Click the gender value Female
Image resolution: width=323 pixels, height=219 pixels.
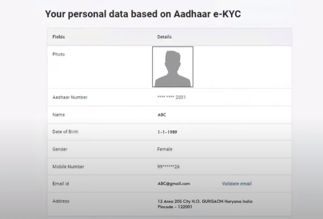point(165,149)
